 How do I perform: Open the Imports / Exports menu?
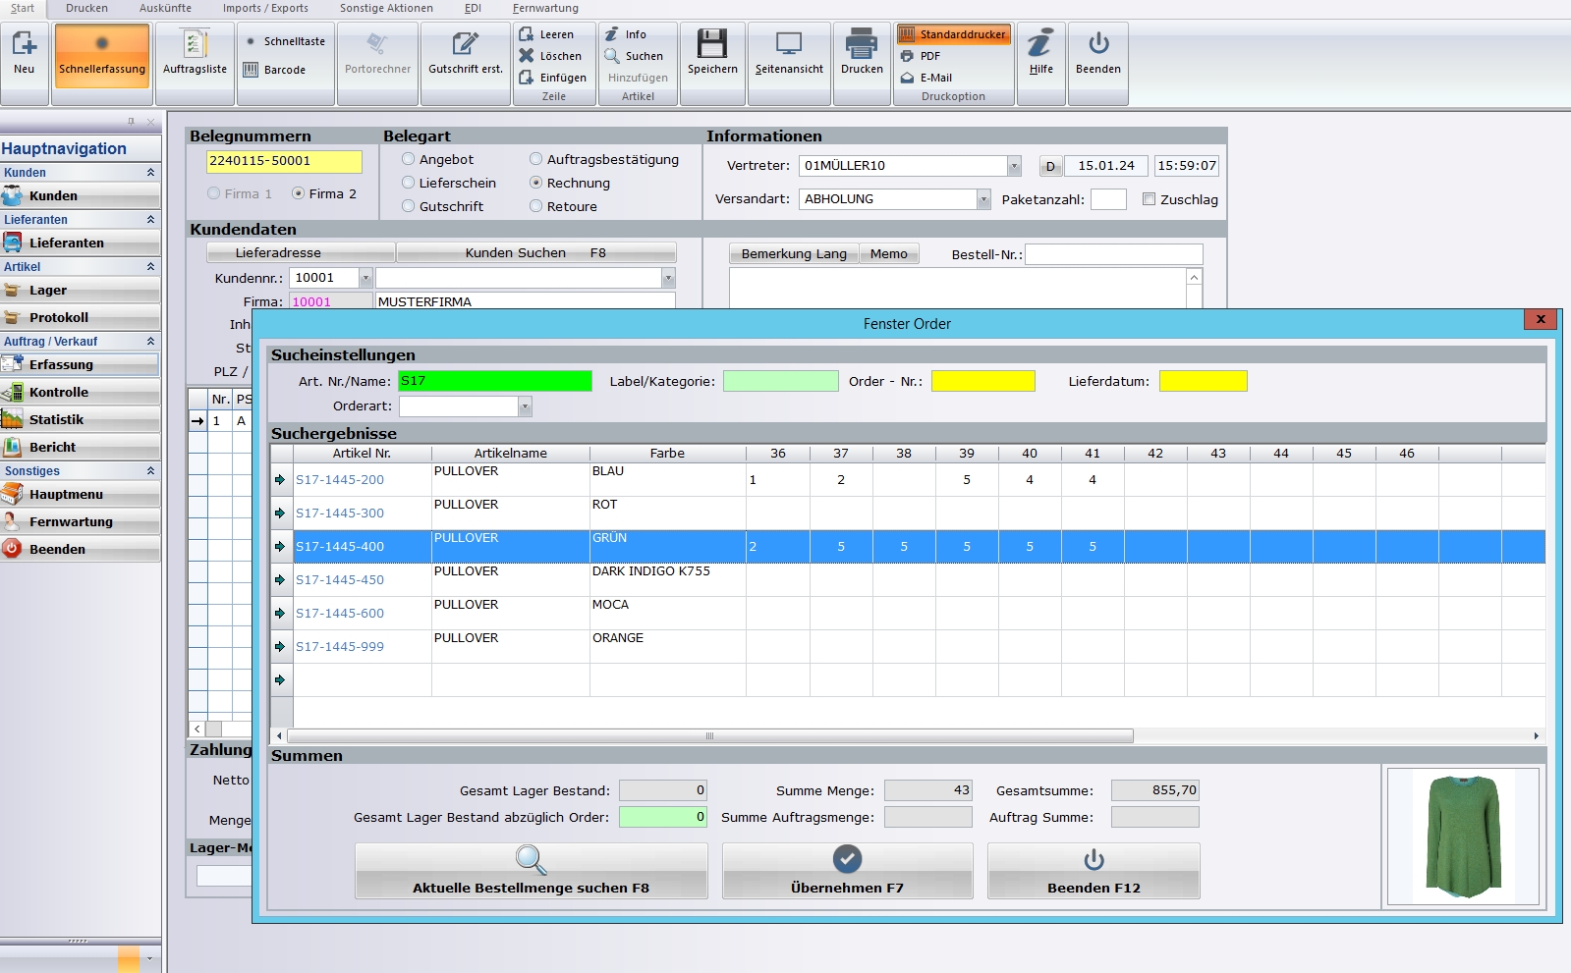[265, 8]
